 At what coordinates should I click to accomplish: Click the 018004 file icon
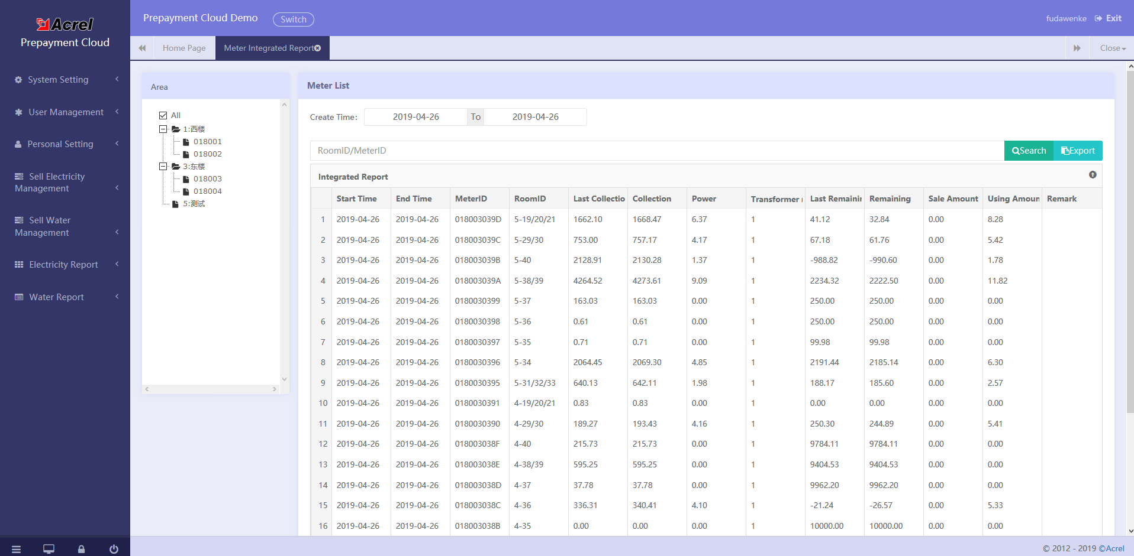(186, 191)
